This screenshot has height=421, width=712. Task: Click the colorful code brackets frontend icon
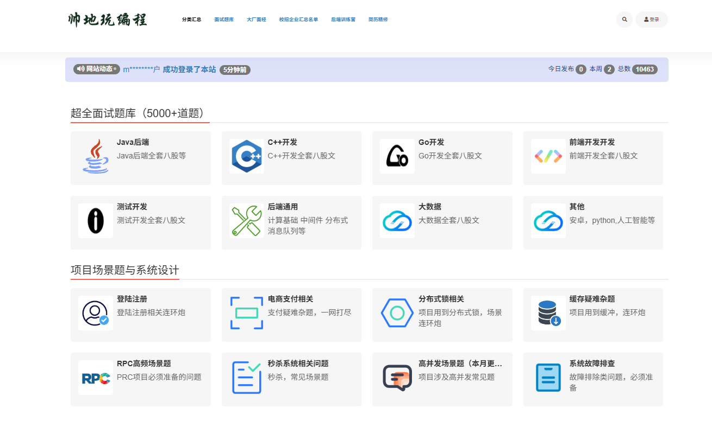click(x=548, y=156)
